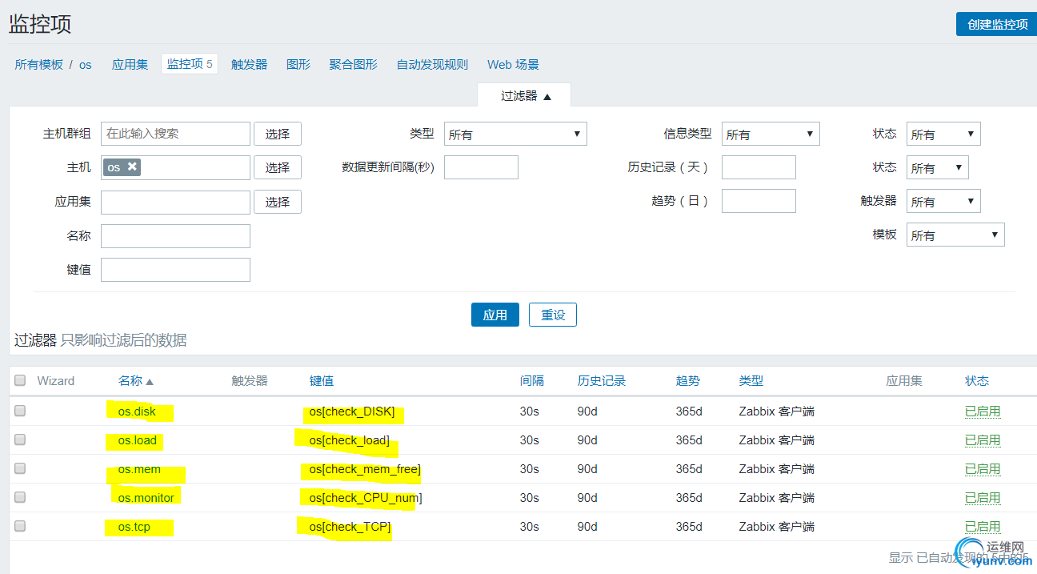The height and width of the screenshot is (574, 1037).
Task: Click the 创建监控项 button
Action: coord(996,24)
